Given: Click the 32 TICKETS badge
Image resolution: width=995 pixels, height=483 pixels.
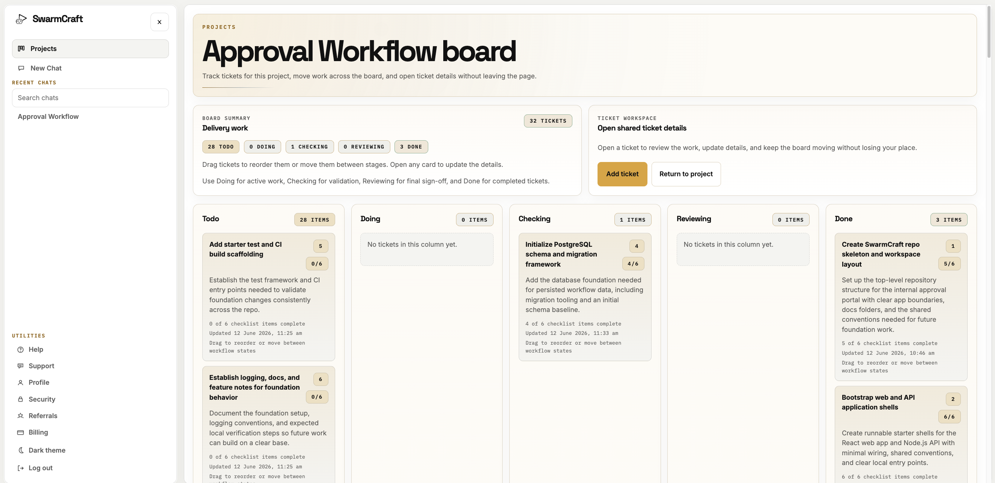Looking at the screenshot, I should [x=548, y=121].
